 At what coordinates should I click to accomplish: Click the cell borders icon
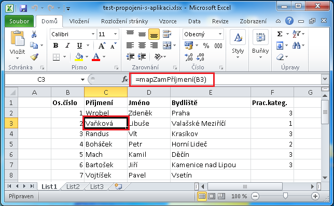(x=56, y=57)
